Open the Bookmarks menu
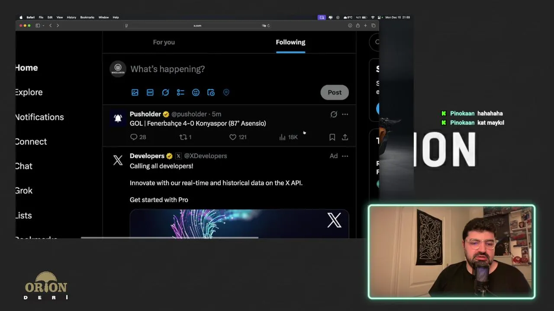The image size is (554, 311). (x=87, y=17)
